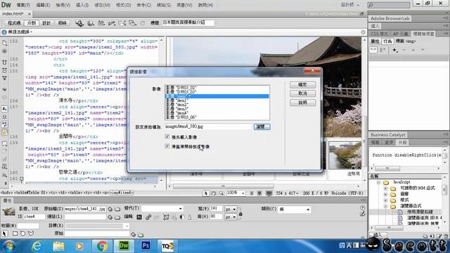Select the circle hotspot tool
Screen dimensions: 450x253
[x=22, y=233]
